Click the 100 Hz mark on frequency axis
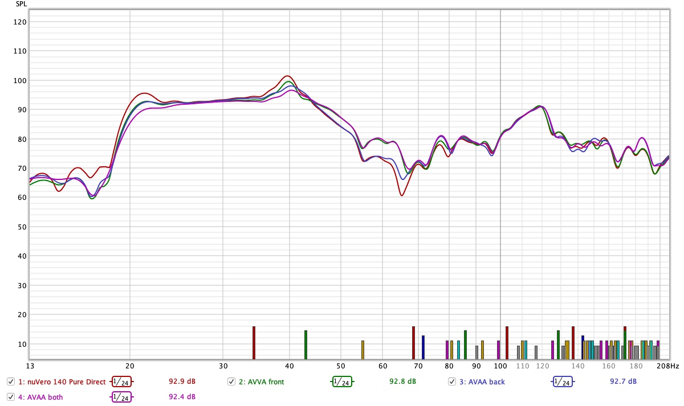 pos(500,366)
